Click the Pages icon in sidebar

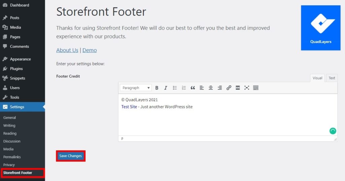(x=5, y=37)
